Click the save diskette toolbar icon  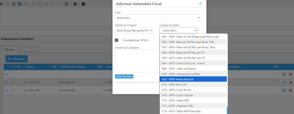(x=19, y=4)
